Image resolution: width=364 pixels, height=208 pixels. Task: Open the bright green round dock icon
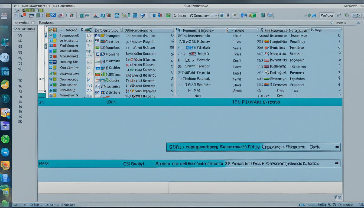pos(5,139)
